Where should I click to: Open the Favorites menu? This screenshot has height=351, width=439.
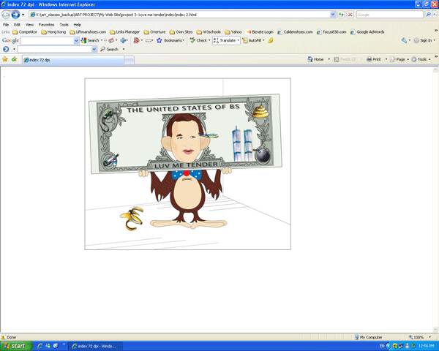46,24
